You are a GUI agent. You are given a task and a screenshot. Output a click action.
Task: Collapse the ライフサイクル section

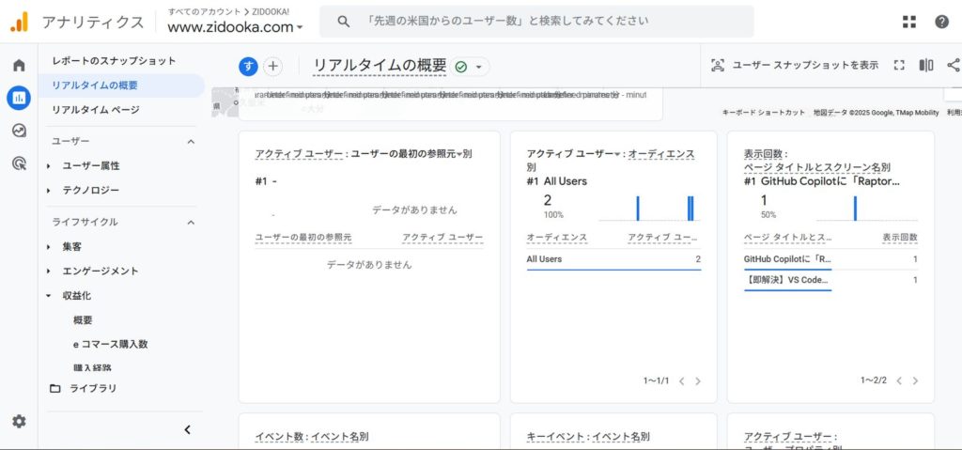(x=191, y=223)
